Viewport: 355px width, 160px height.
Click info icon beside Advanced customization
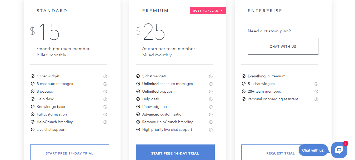[x=211, y=114]
